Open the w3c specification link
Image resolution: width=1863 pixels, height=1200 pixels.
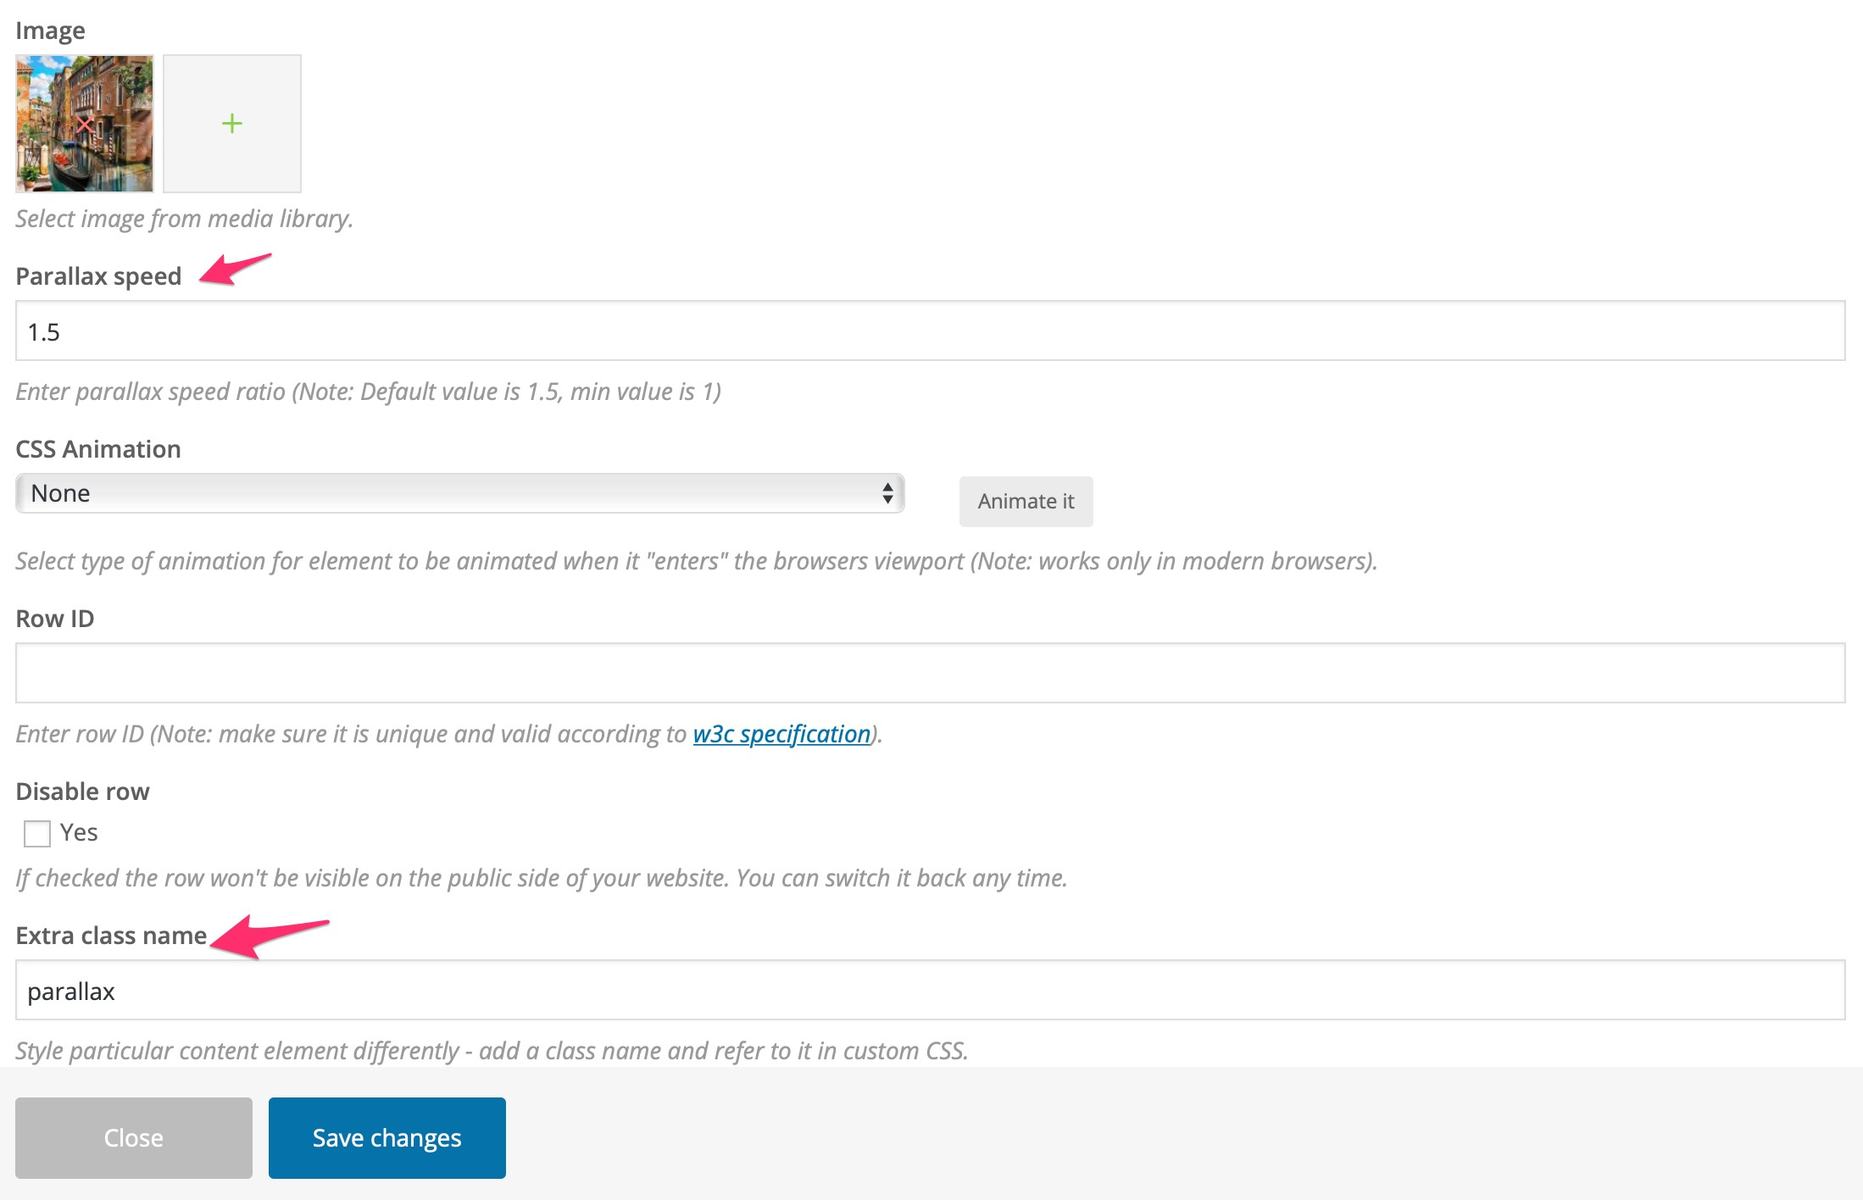[x=781, y=734]
